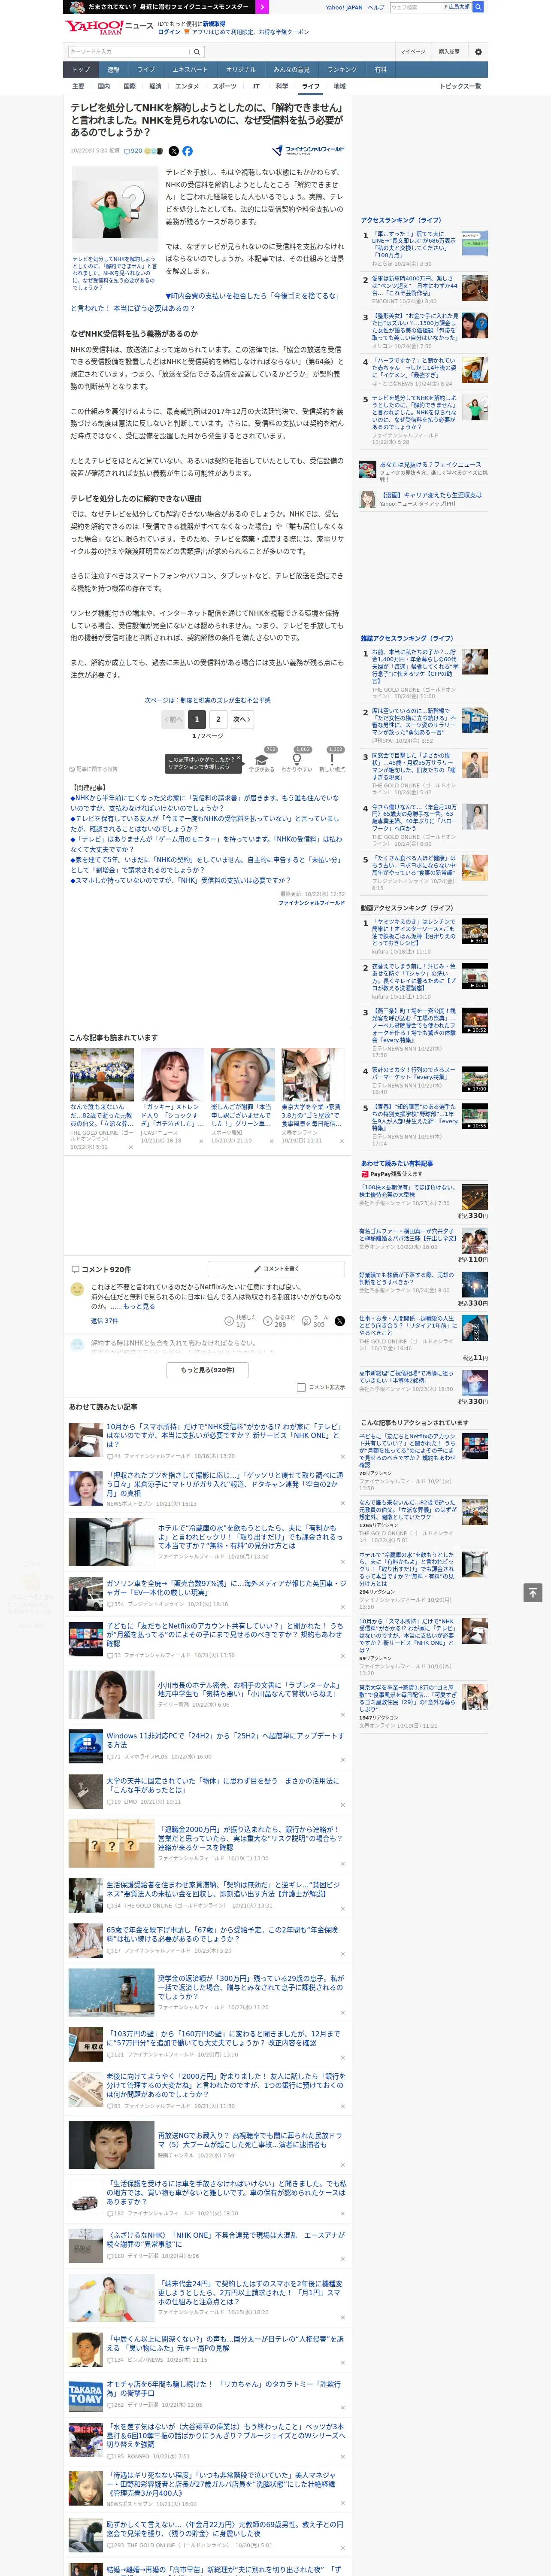Close the reaction tooltip with its X

tap(238, 759)
